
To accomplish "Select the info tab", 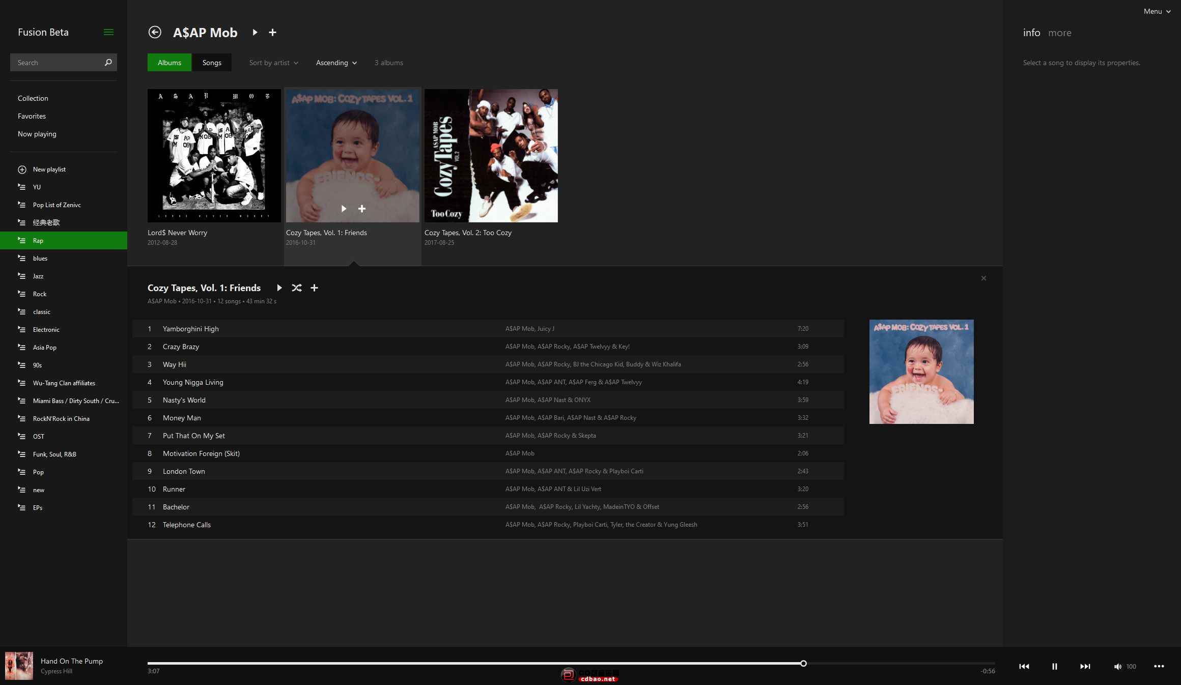I will [1031, 33].
